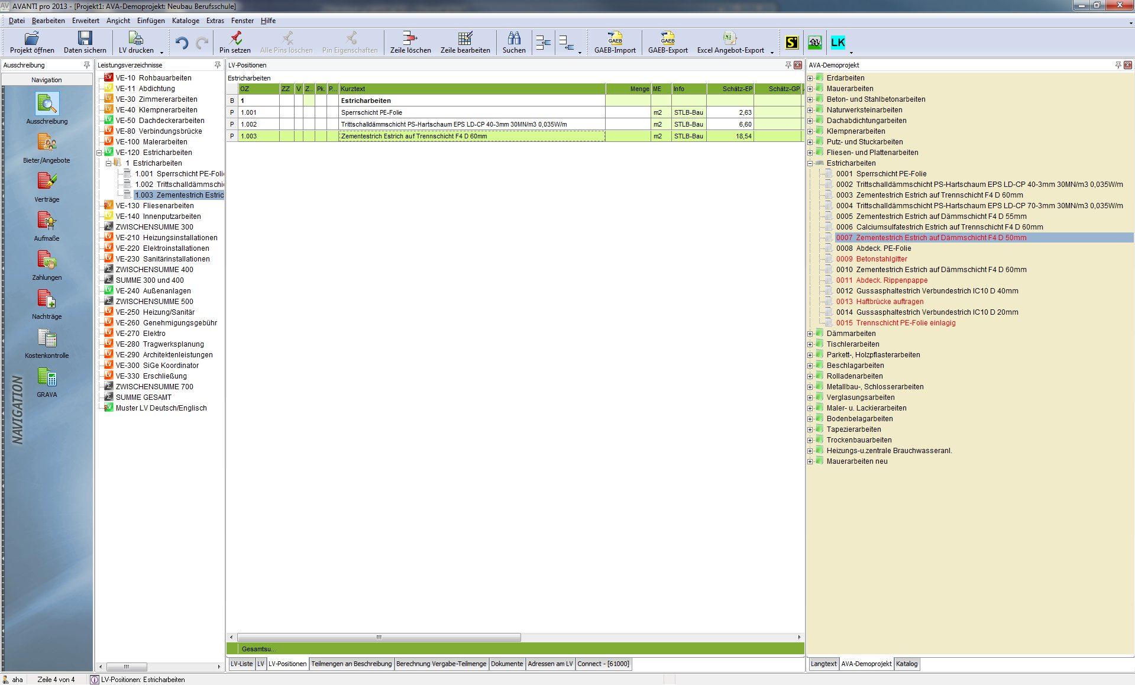Viewport: 1135px width, 685px height.
Task: Pin the AVA-Demoprojekt panel
Action: point(1118,65)
